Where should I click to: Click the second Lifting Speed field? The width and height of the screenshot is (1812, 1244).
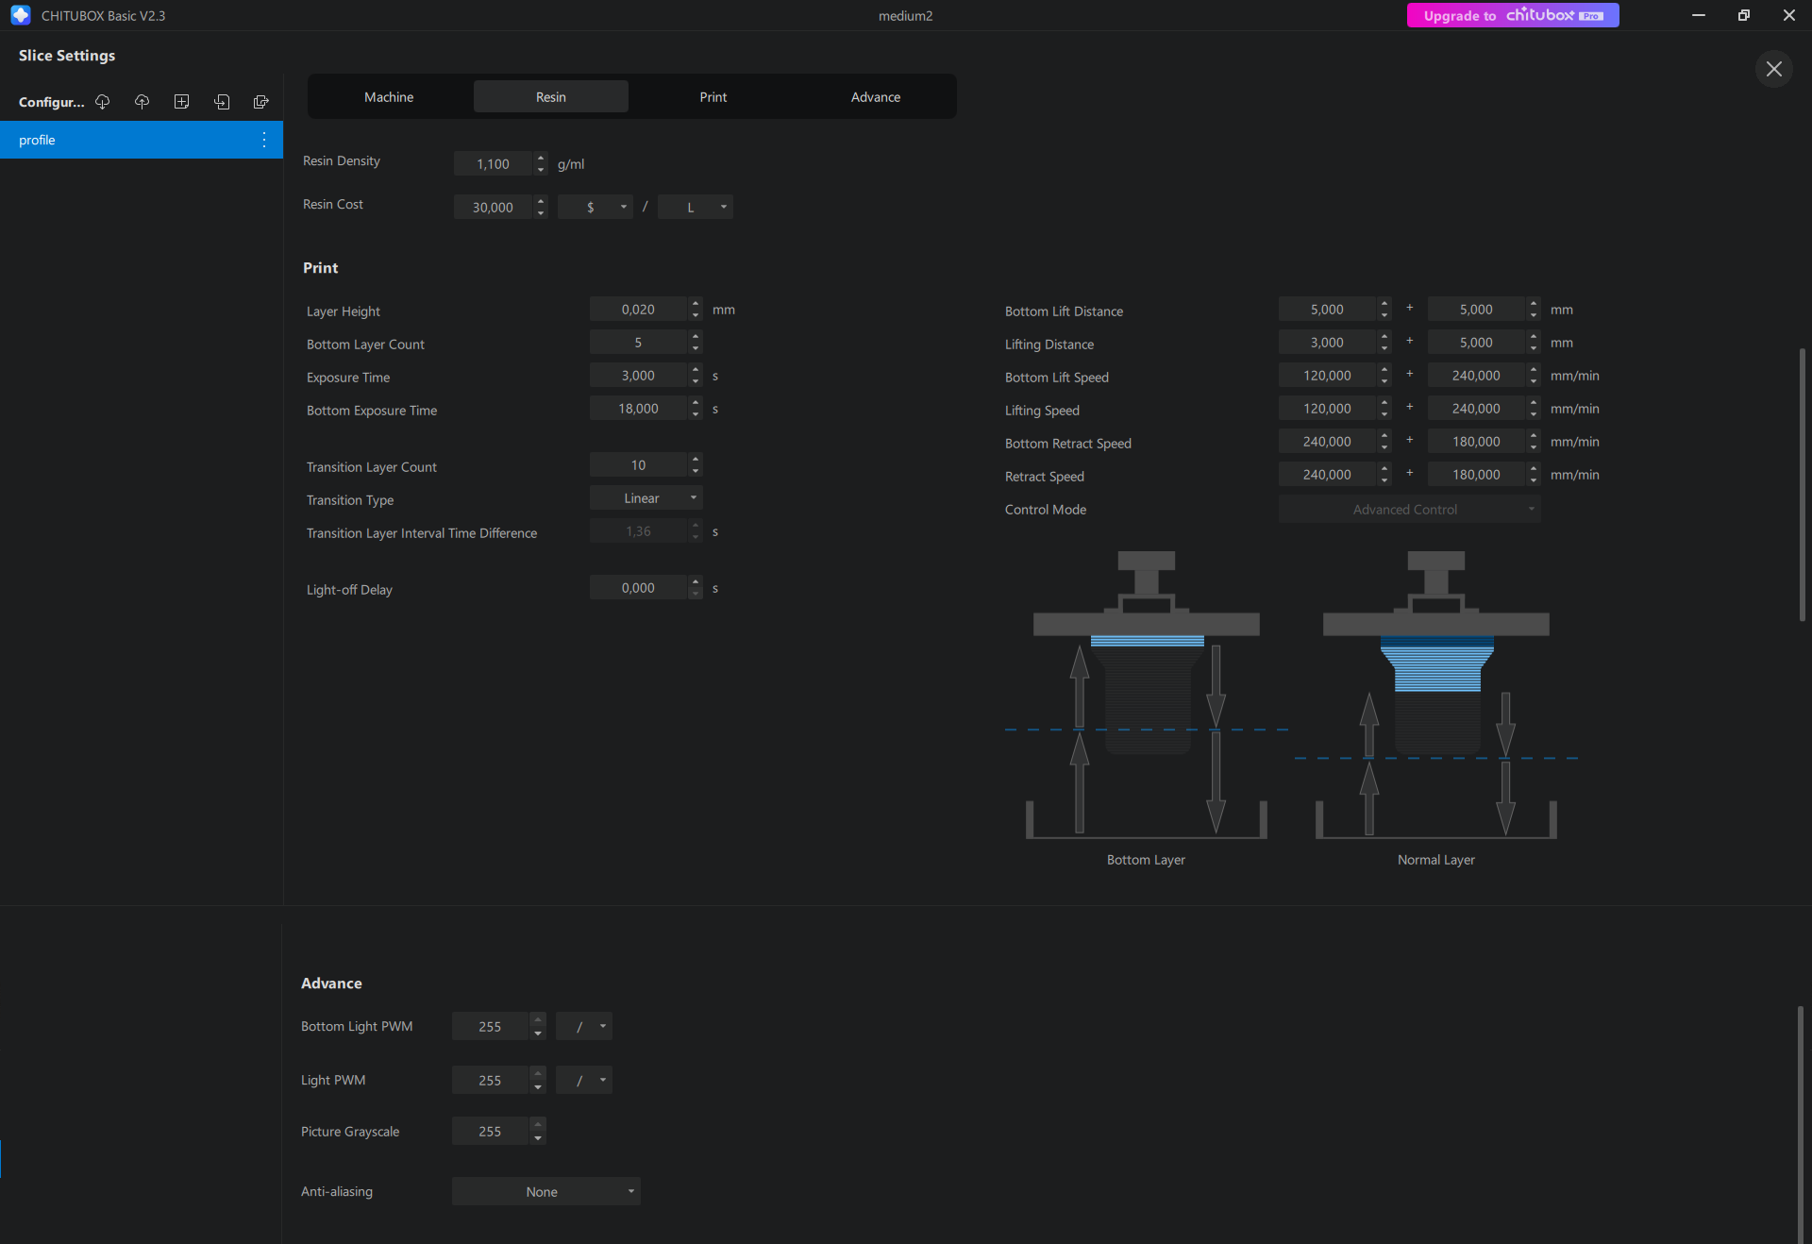point(1477,408)
